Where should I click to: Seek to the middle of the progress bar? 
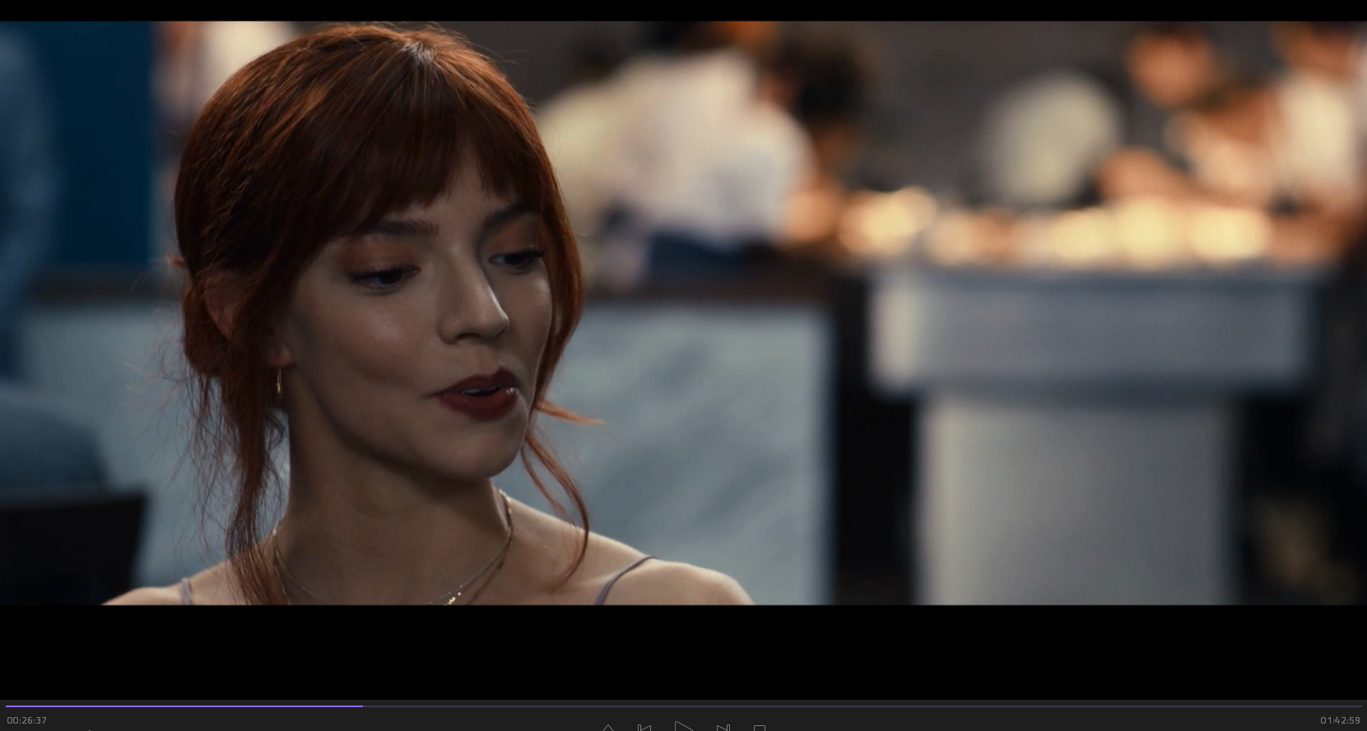pyautogui.click(x=683, y=706)
